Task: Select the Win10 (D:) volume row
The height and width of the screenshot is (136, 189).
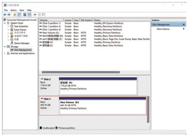Action: click(94, 36)
